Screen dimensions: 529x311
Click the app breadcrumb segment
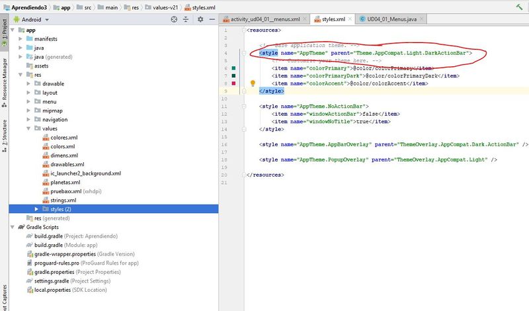click(62, 7)
